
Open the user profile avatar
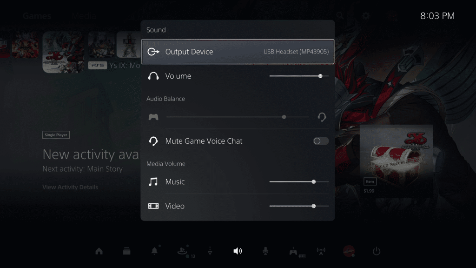349,251
